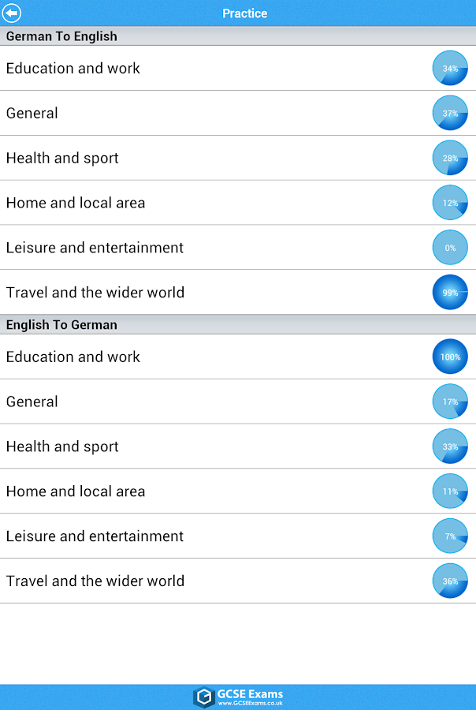The height and width of the screenshot is (710, 476).
Task: Click the English To German section header
Action: (61, 324)
